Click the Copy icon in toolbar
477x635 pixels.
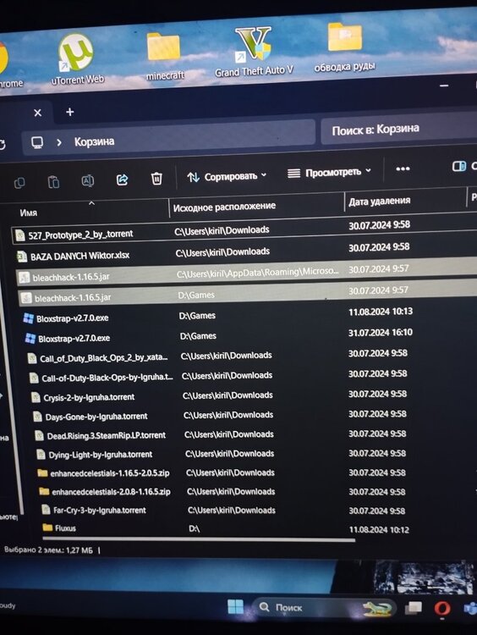(x=19, y=183)
